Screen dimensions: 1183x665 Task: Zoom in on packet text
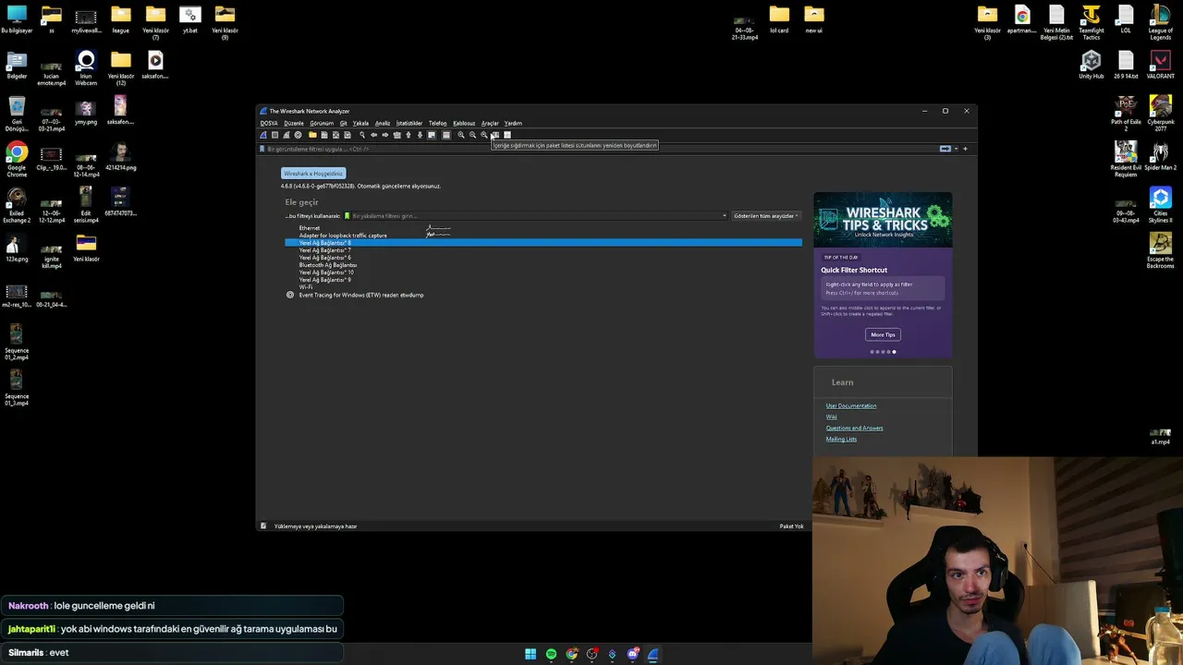[461, 135]
